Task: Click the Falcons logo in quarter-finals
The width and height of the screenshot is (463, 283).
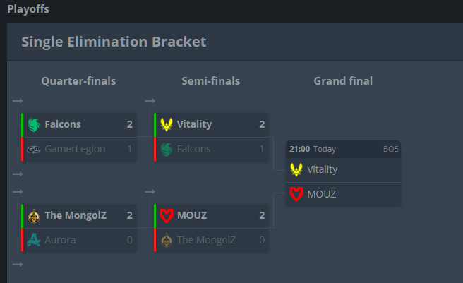Action: 34,124
